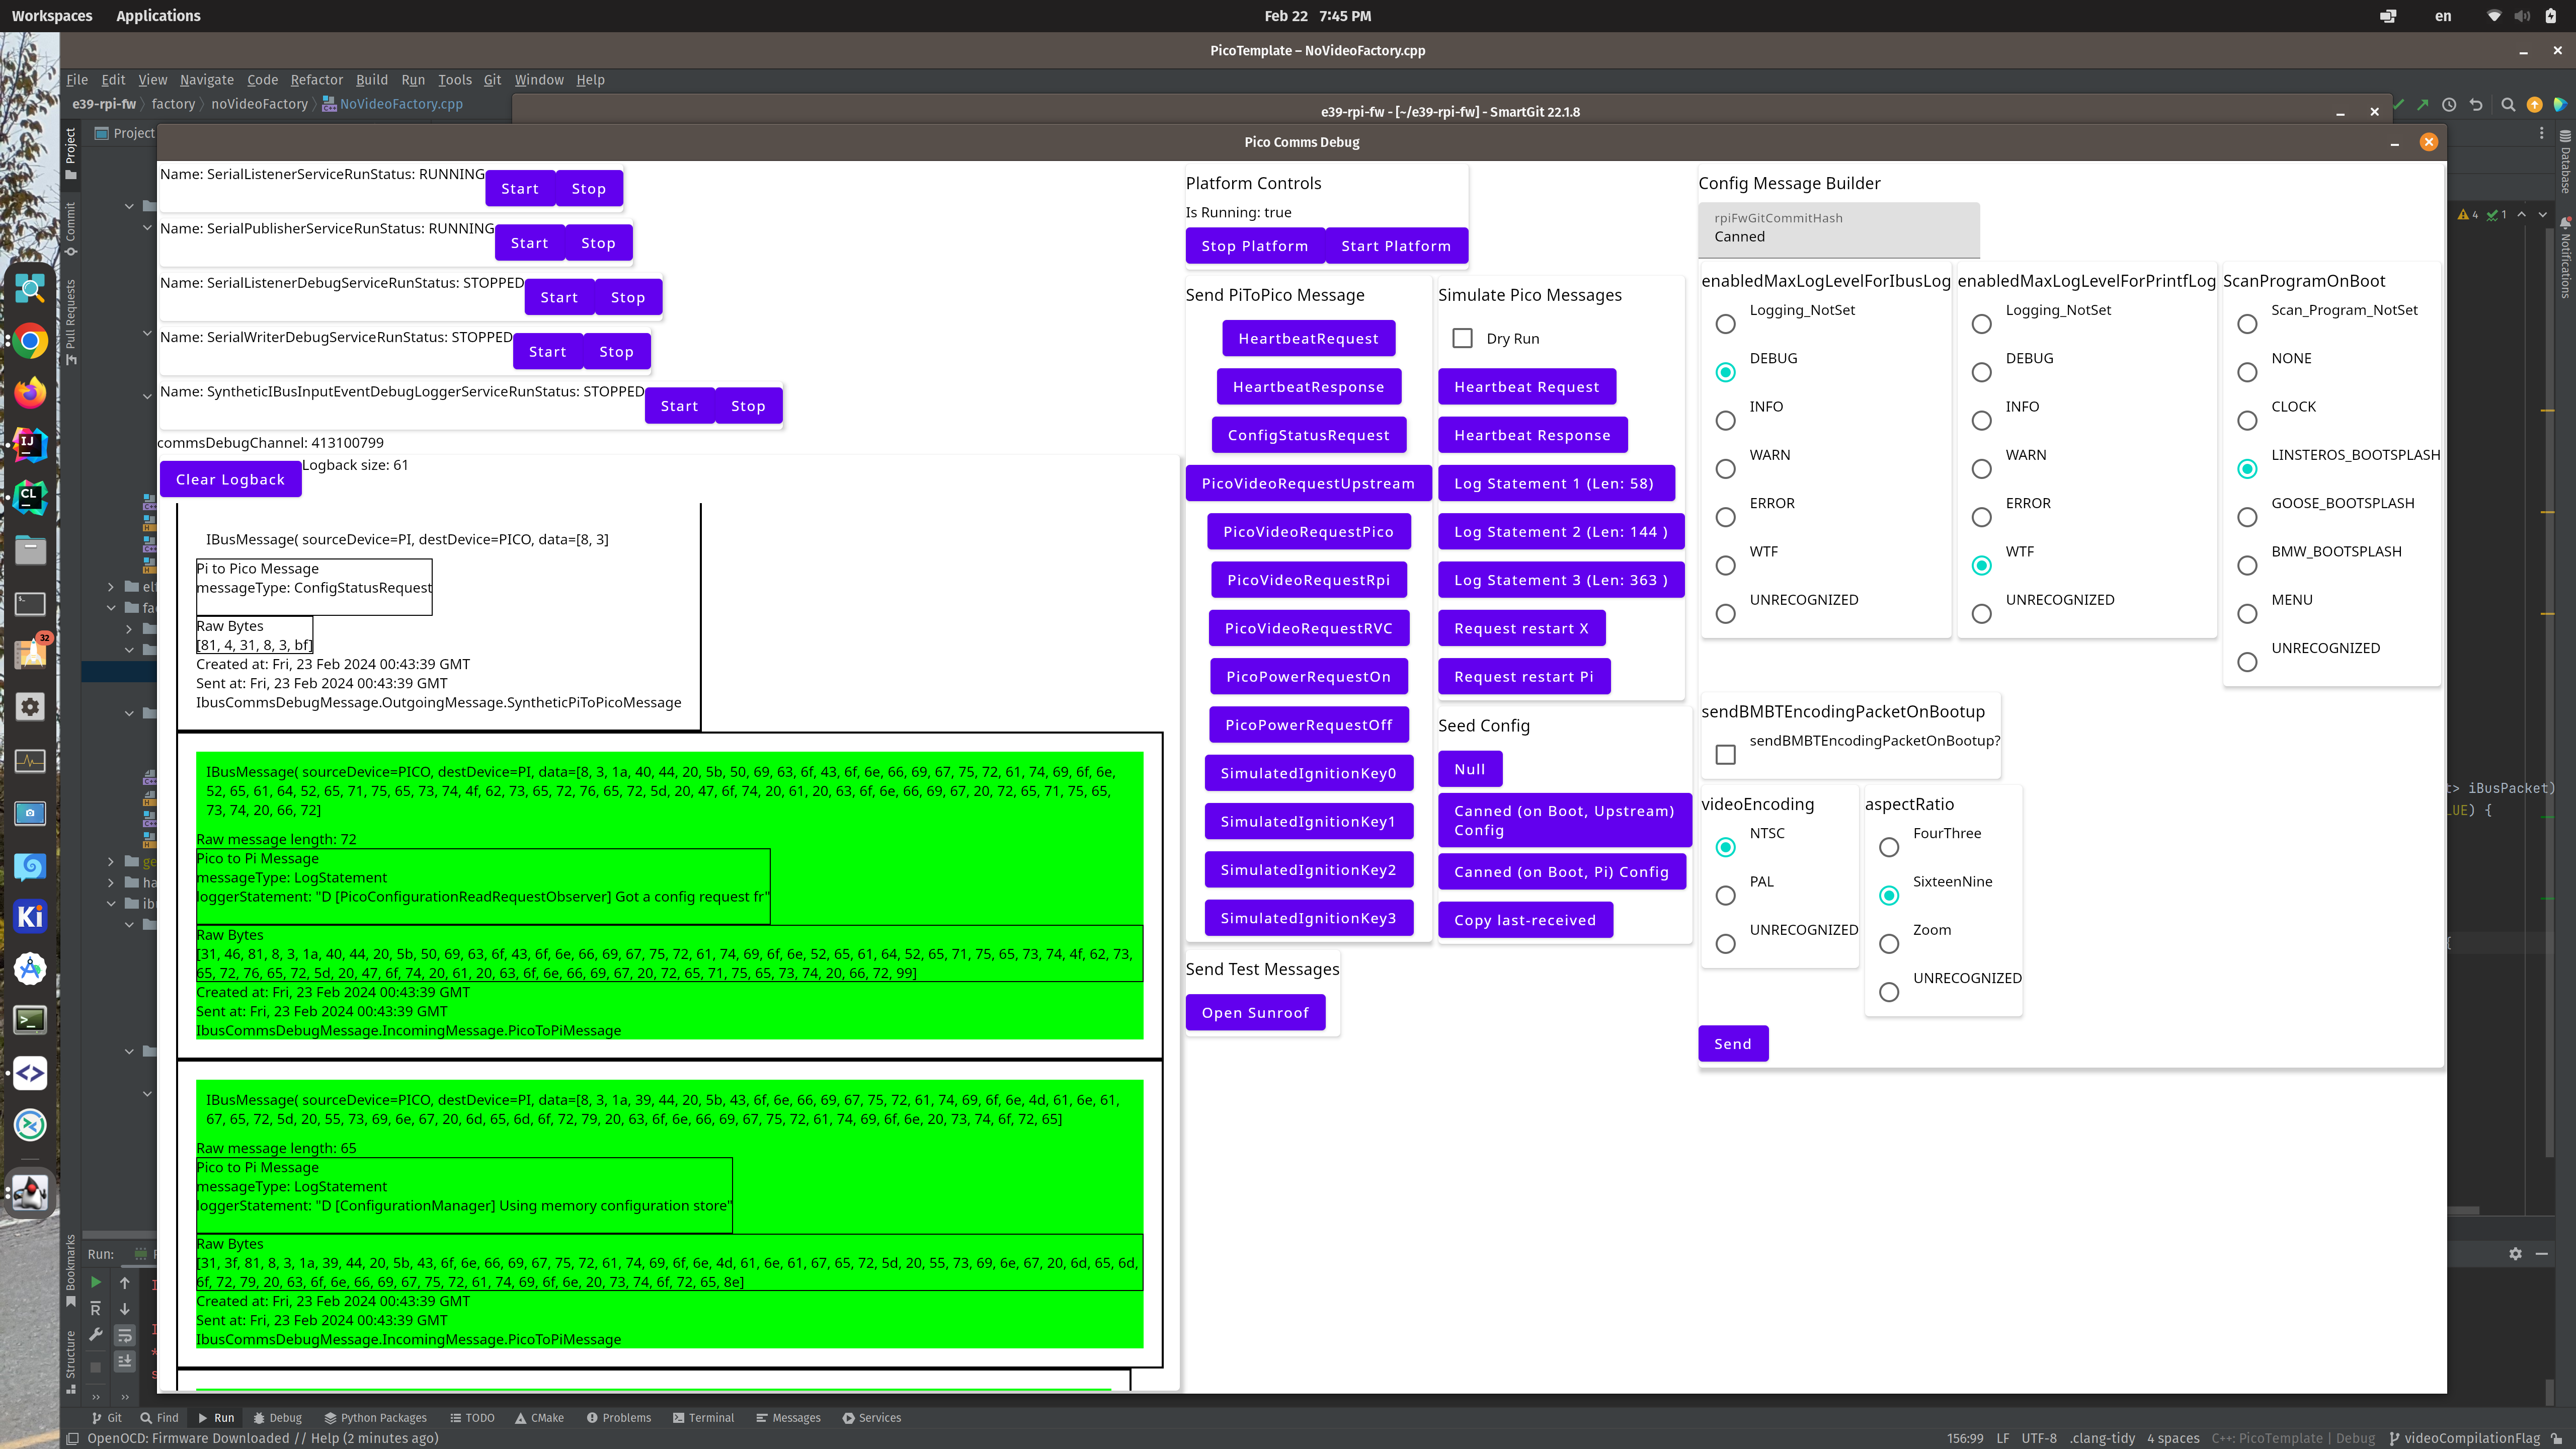Select BMW_BOOTSPLASH radio option
2576x1449 pixels.
click(2247, 565)
